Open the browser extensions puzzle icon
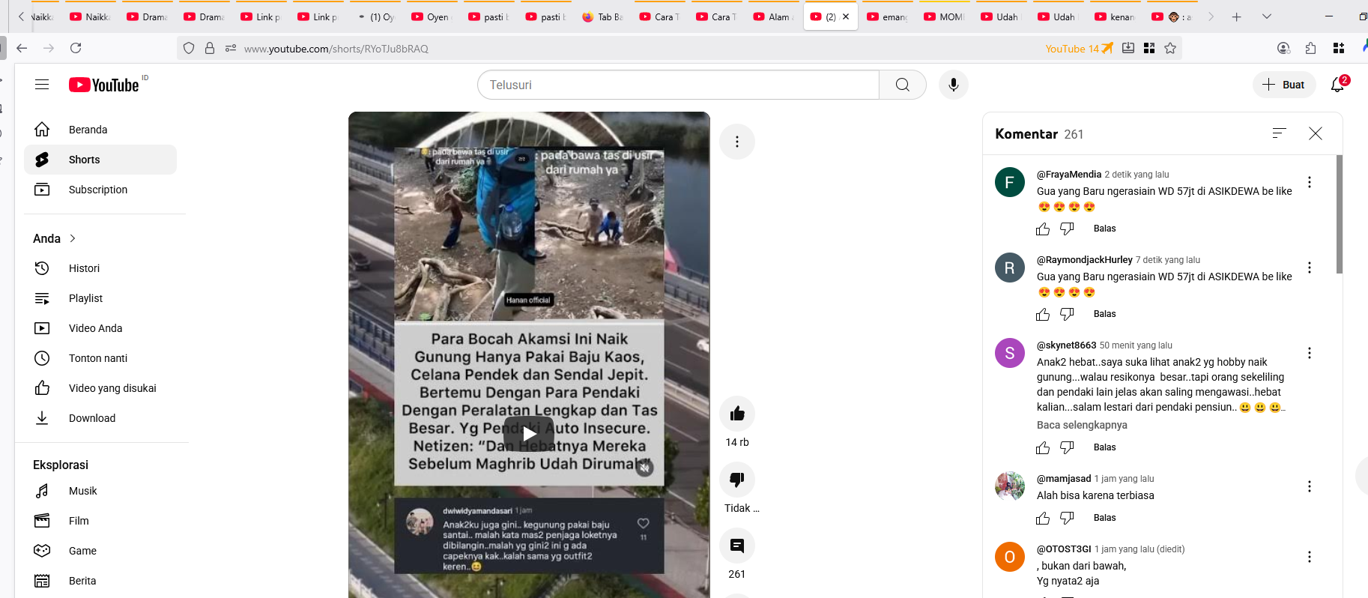 click(x=1310, y=48)
